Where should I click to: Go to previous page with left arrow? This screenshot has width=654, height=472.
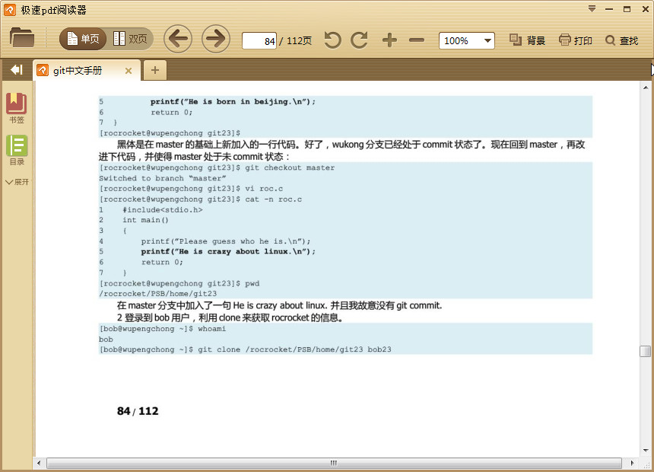point(178,39)
